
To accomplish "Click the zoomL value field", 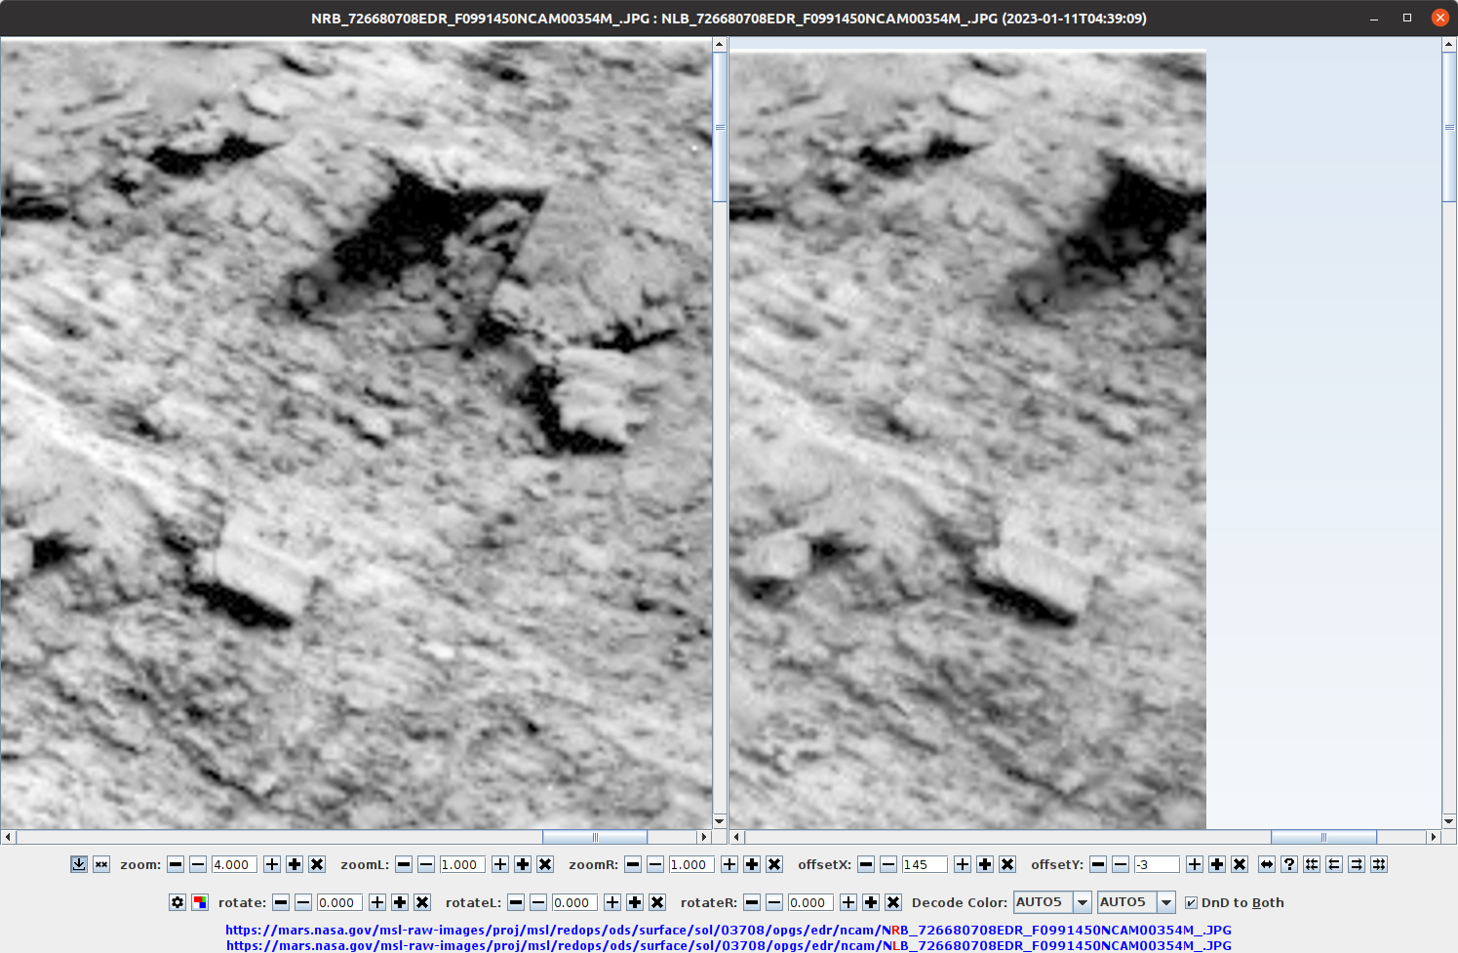I will coord(463,864).
